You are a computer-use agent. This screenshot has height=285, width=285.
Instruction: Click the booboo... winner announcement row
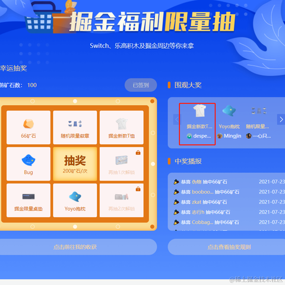229,192
